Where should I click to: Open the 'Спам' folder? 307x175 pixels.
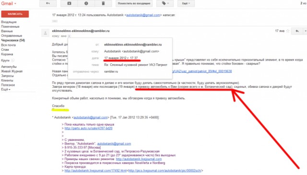click(x=5, y=49)
